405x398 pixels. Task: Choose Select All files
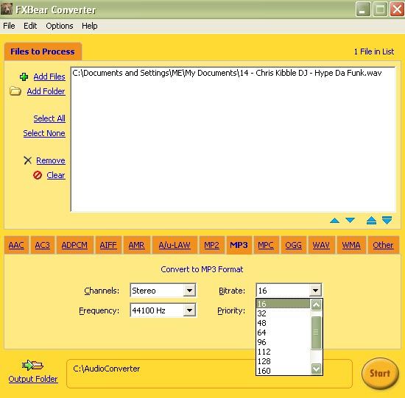49,118
